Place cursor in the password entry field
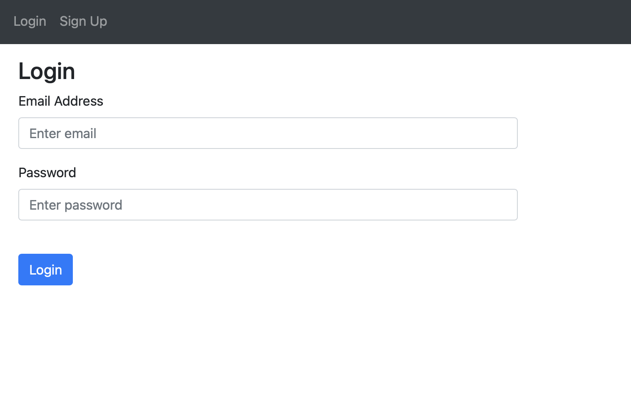Image resolution: width=631 pixels, height=411 pixels. click(268, 205)
